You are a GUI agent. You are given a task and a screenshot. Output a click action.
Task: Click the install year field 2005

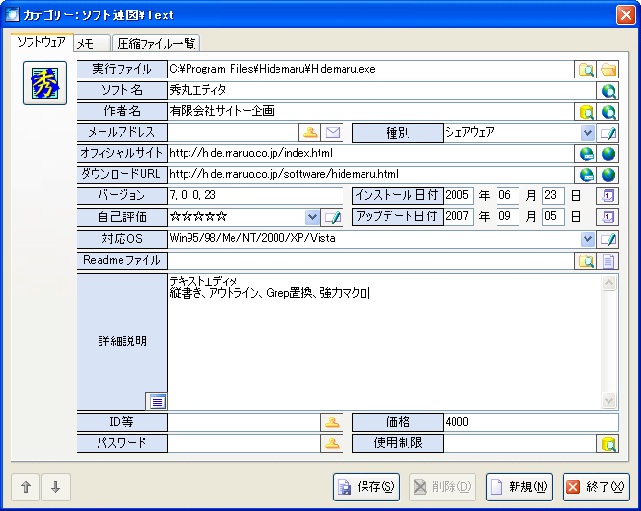[458, 196]
